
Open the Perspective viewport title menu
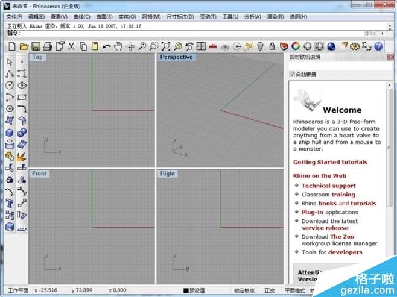point(176,57)
